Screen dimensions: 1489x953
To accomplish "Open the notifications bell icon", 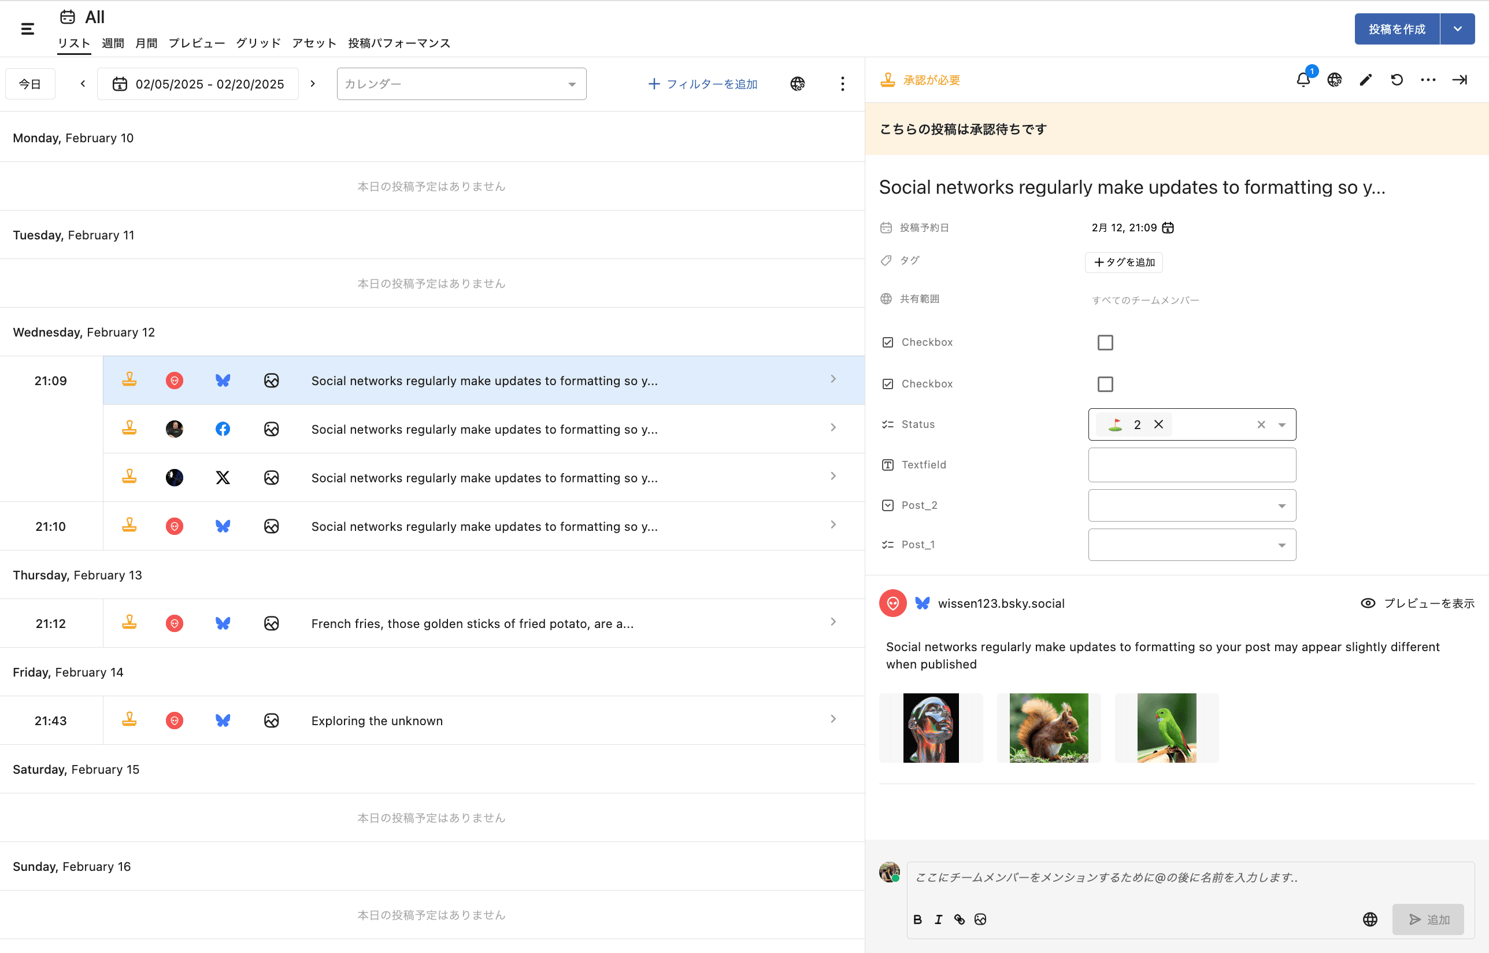I will click(x=1303, y=80).
